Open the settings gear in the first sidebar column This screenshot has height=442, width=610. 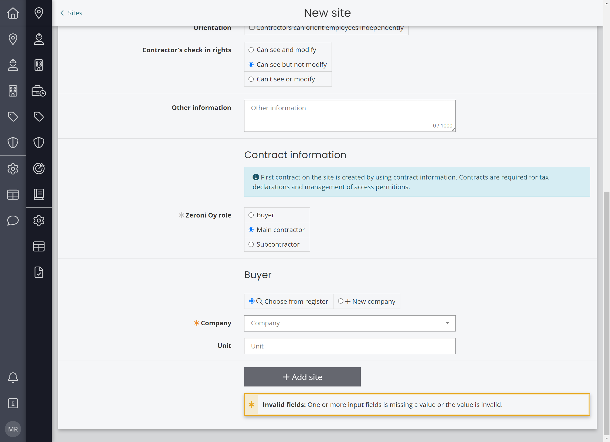coord(13,169)
